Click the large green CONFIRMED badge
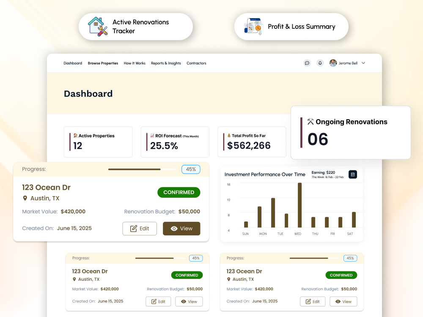Screen dimensions: 423x317 [x=179, y=192]
